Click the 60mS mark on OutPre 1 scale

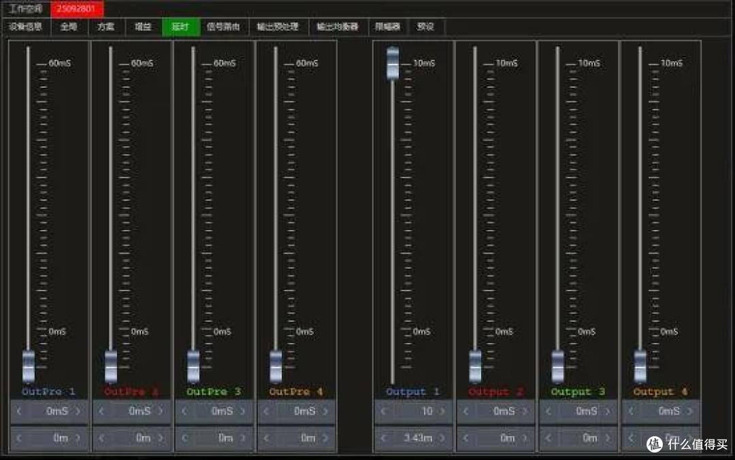[x=59, y=63]
